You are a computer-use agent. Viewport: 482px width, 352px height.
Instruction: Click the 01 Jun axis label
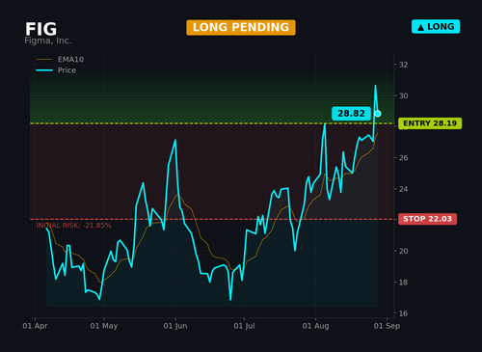click(x=175, y=326)
